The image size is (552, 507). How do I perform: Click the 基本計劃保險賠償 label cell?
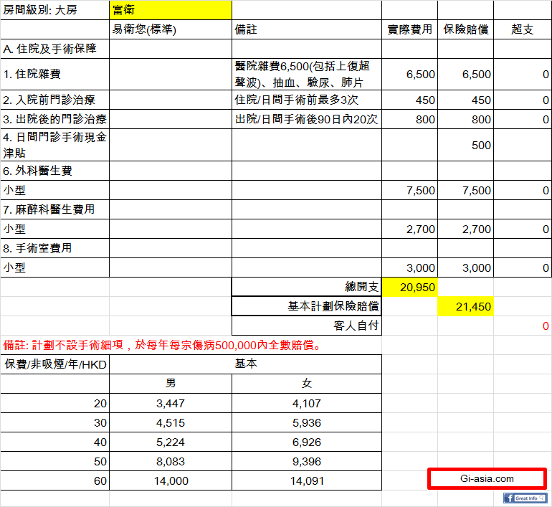(307, 306)
